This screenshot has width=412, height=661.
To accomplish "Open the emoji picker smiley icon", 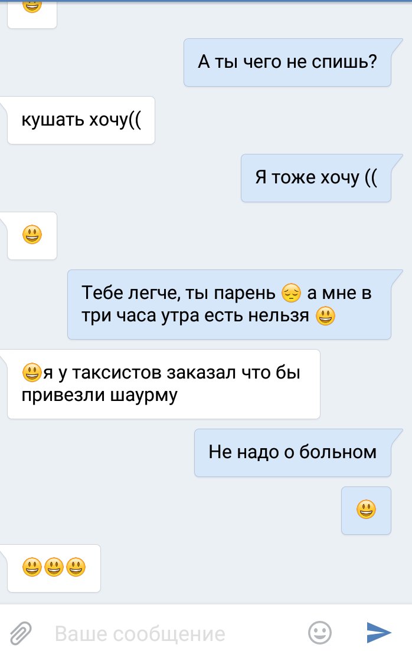I will pos(320,633).
